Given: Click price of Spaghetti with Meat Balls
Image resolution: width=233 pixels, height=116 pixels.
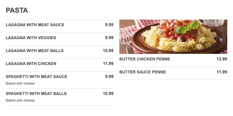Looking at the screenshot, I should click(x=108, y=94).
